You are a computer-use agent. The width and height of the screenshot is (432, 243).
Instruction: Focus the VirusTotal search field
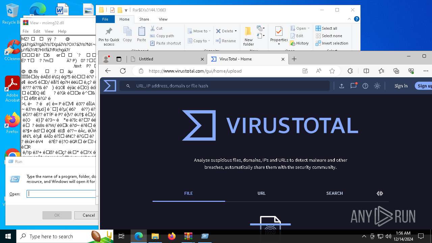click(224, 86)
